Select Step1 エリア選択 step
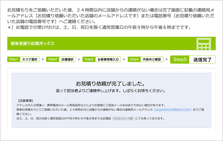The height and width of the screenshot is (141, 223). [x=23, y=59]
